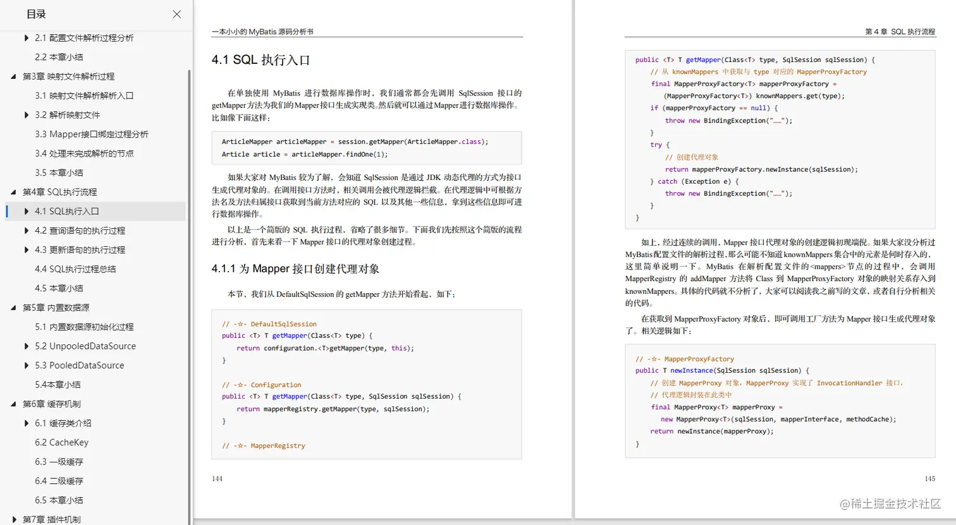Open 5.3 PooledDataSource label

pos(80,365)
